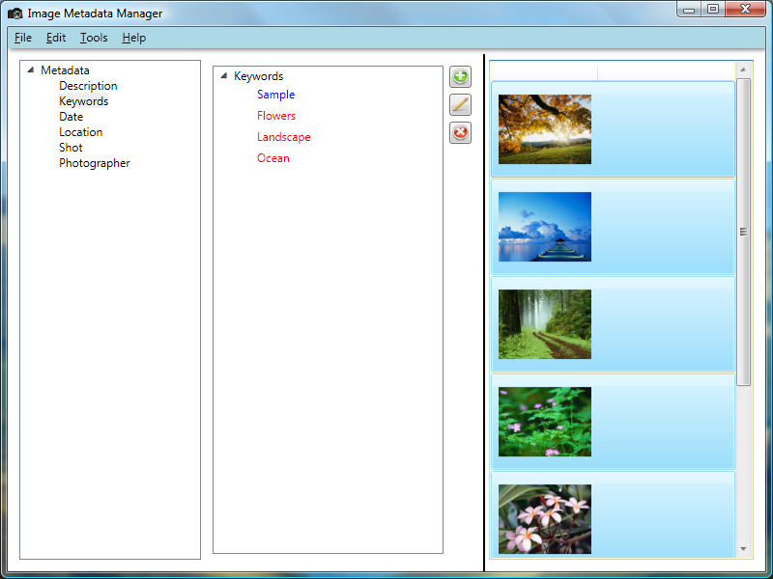Select Location in Metadata tree
This screenshot has width=773, height=579.
(81, 132)
